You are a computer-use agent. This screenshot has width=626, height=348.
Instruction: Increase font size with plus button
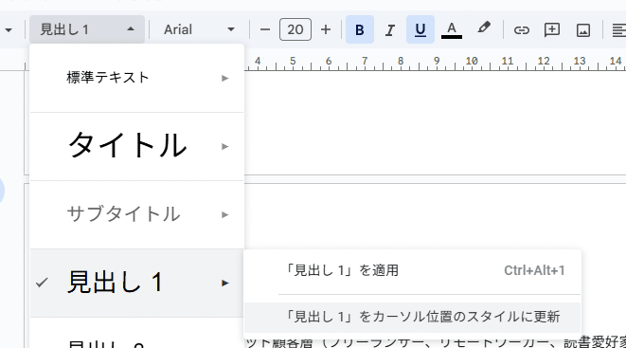tap(326, 29)
